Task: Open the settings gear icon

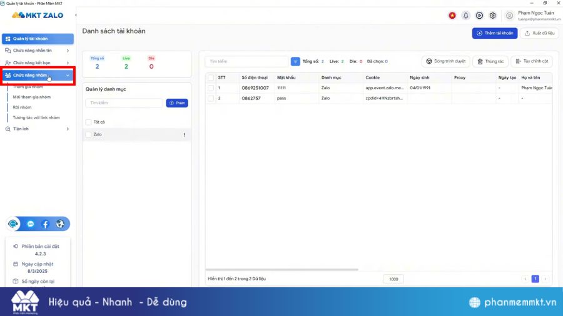Action: point(493,16)
